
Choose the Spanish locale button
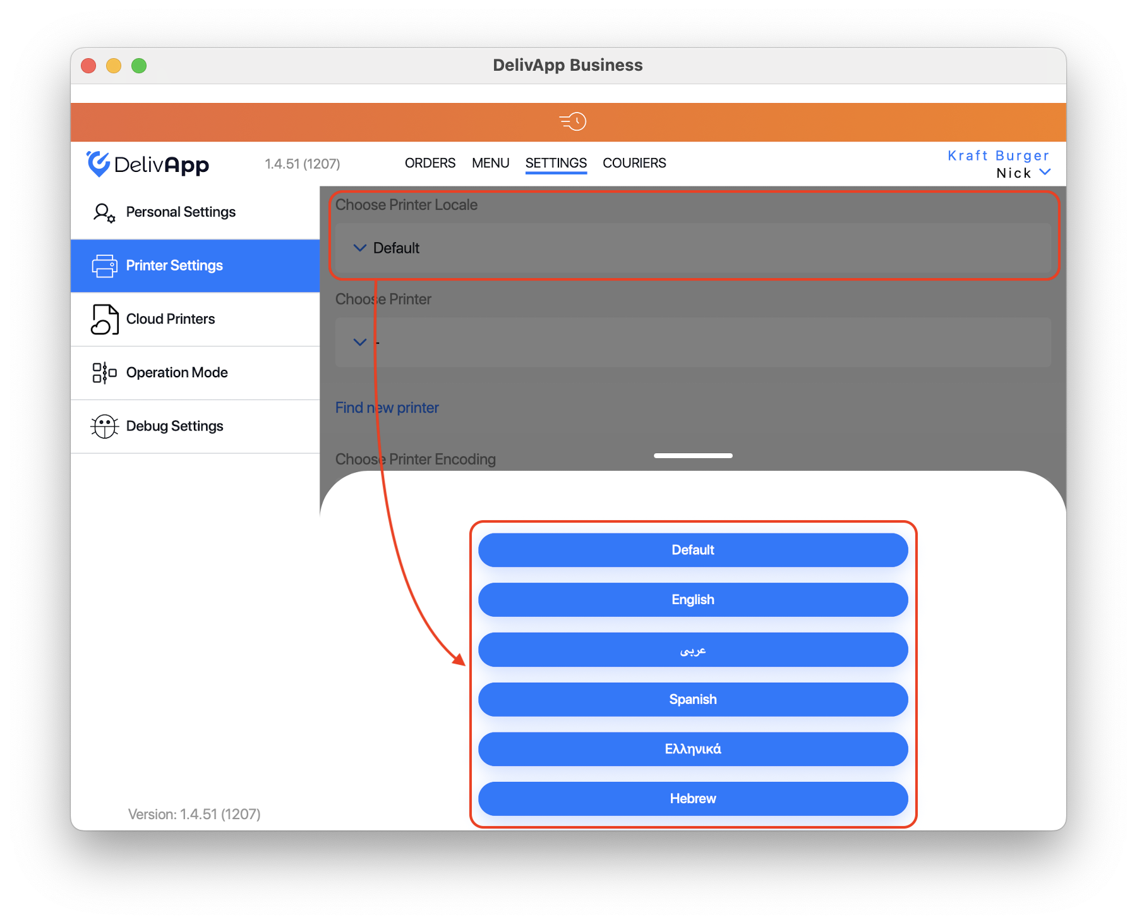693,700
